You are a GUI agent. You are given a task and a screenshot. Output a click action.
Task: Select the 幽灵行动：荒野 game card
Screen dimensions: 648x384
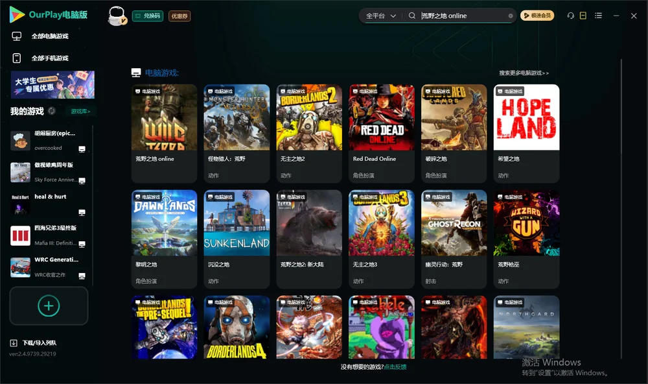(x=454, y=239)
